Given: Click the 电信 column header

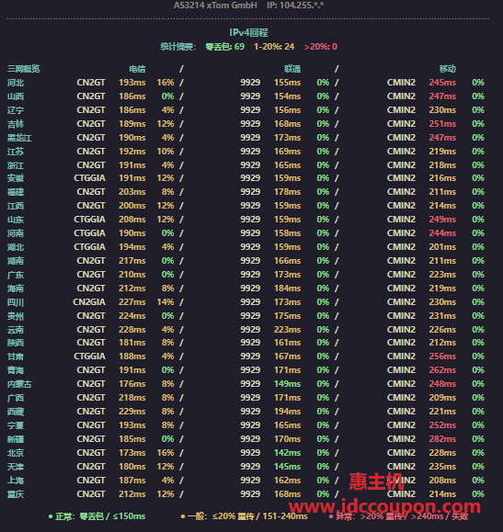Looking at the screenshot, I should click(137, 69).
